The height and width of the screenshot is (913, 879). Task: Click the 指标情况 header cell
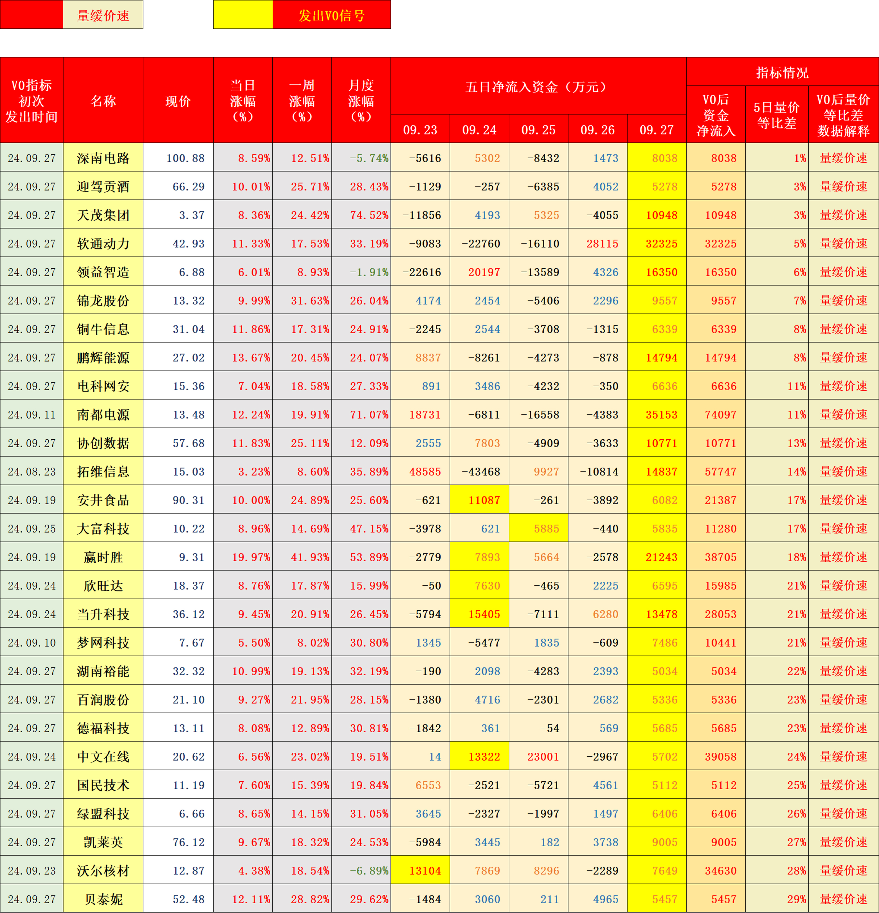[x=783, y=72]
